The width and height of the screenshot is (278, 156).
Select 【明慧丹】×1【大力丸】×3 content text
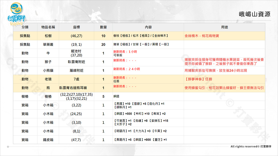(x=140, y=131)
